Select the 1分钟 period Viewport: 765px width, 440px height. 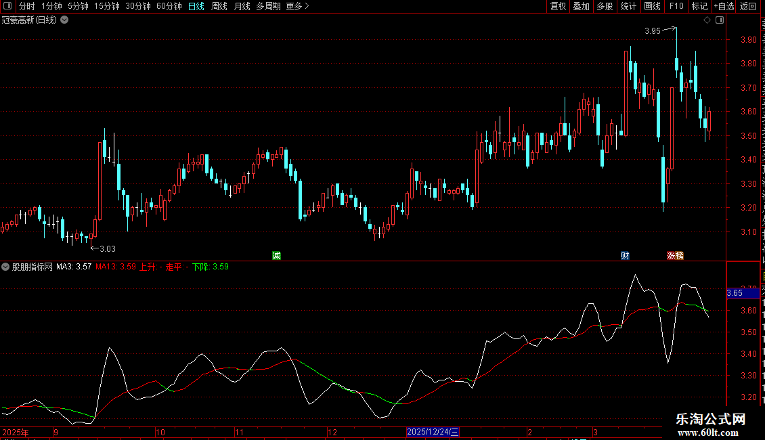(x=51, y=6)
